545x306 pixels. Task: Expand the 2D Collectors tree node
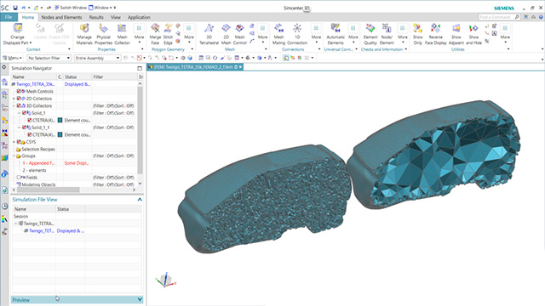pos(14,99)
